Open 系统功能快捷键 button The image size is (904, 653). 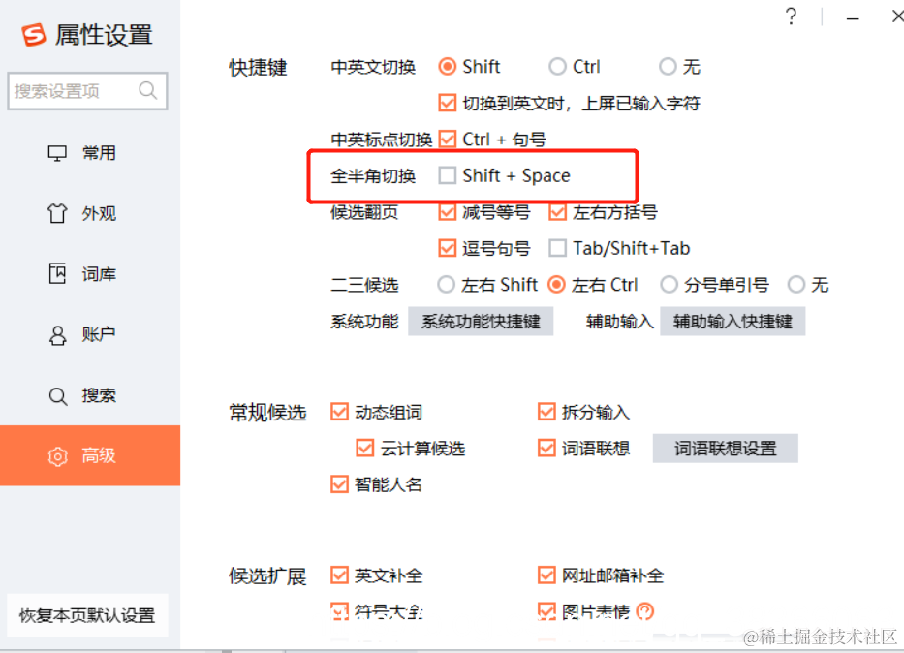[x=481, y=321]
